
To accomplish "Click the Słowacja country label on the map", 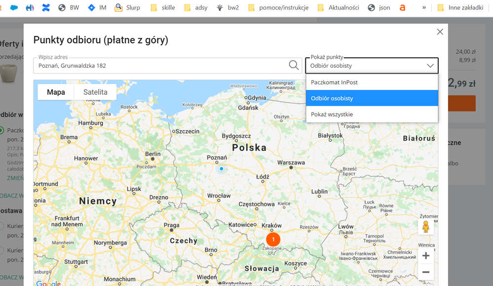I will pyautogui.click(x=262, y=268).
